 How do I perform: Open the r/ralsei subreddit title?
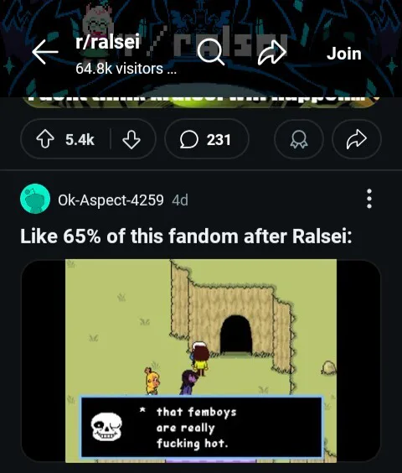[x=107, y=41]
